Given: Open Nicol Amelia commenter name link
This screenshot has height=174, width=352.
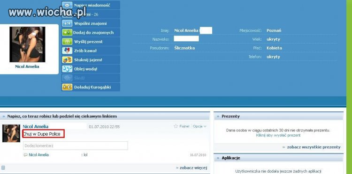Looking at the screenshot, I should pyautogui.click(x=38, y=155).
